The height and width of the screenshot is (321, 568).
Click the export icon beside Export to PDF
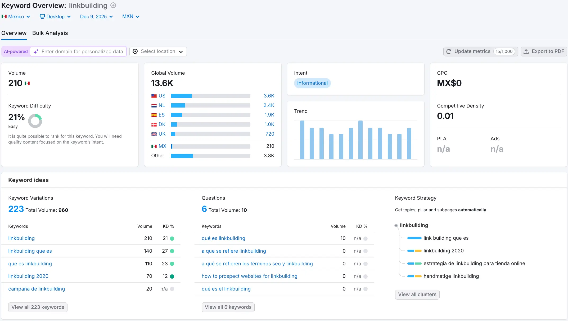tap(527, 51)
